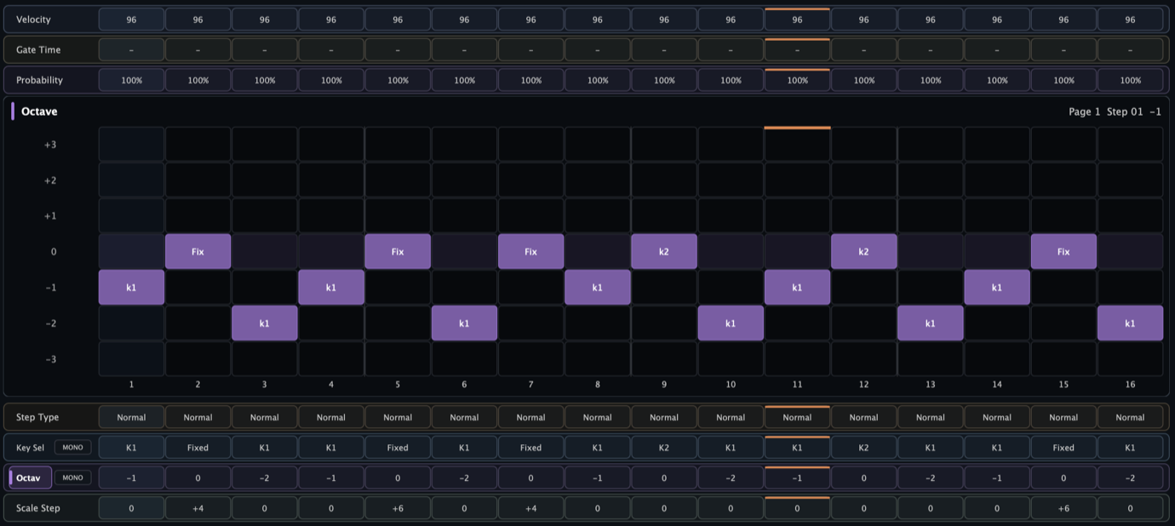
Task: Click the Velocity 96 cell for step 11
Action: click(797, 20)
